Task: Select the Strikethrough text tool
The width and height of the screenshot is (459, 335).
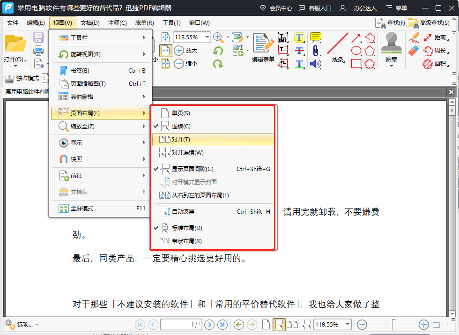Action: coord(299,51)
